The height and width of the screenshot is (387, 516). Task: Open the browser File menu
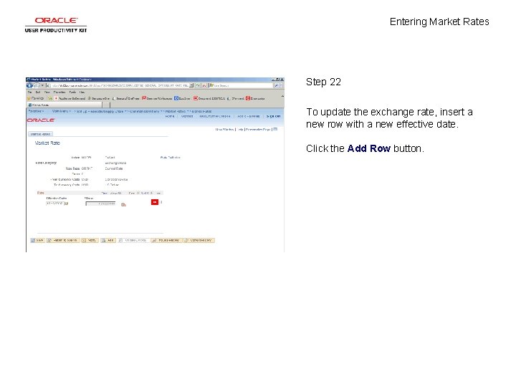pos(29,92)
